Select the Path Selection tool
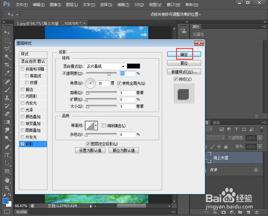This screenshot has height=216, width=268. [7, 163]
